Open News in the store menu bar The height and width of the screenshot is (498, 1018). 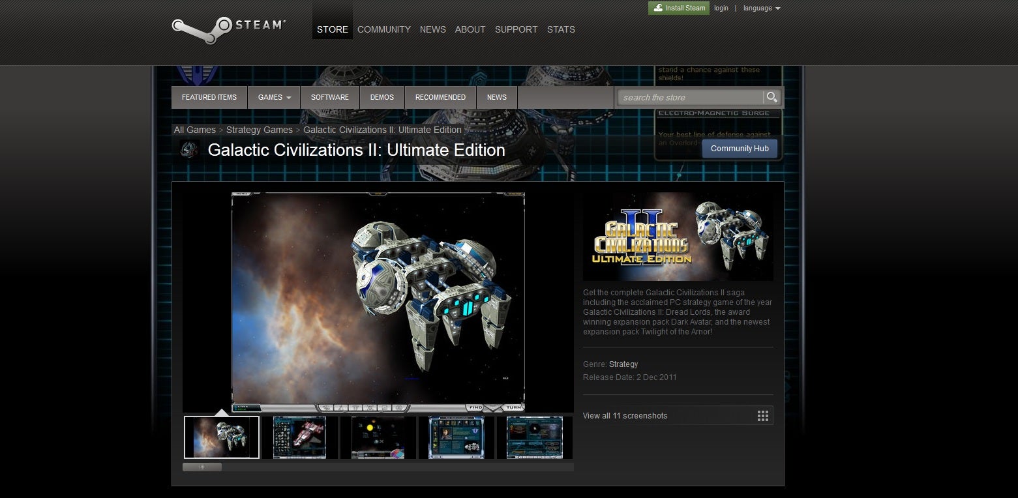tap(497, 97)
